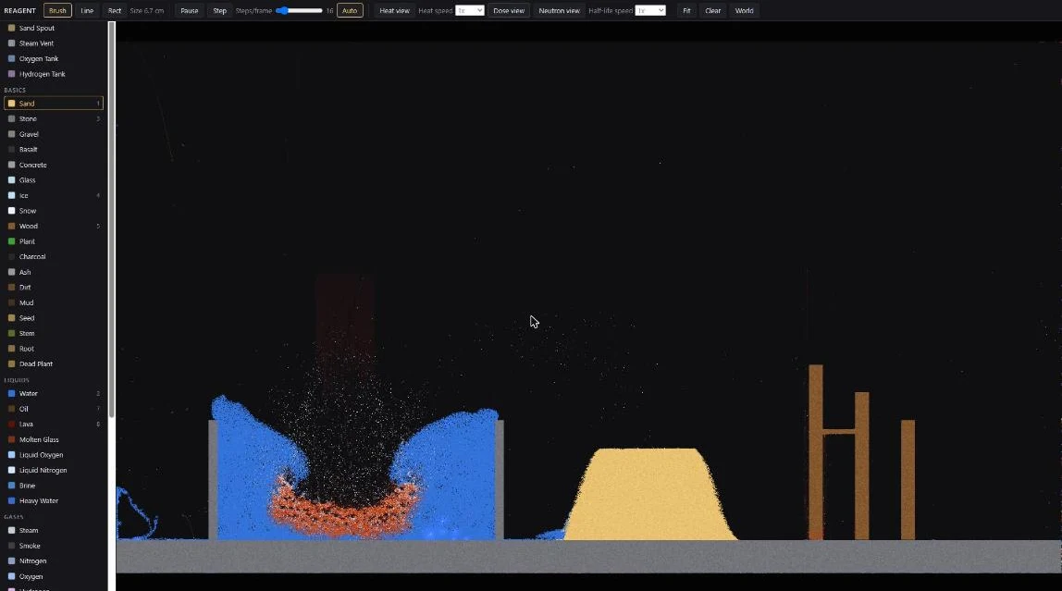Select Wood material
Image resolution: width=1062 pixels, height=591 pixels.
pos(54,226)
